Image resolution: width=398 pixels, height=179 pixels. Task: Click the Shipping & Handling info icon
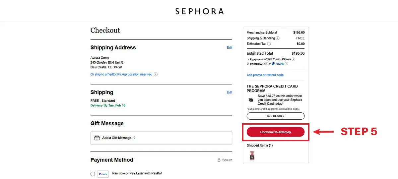[x=278, y=38]
